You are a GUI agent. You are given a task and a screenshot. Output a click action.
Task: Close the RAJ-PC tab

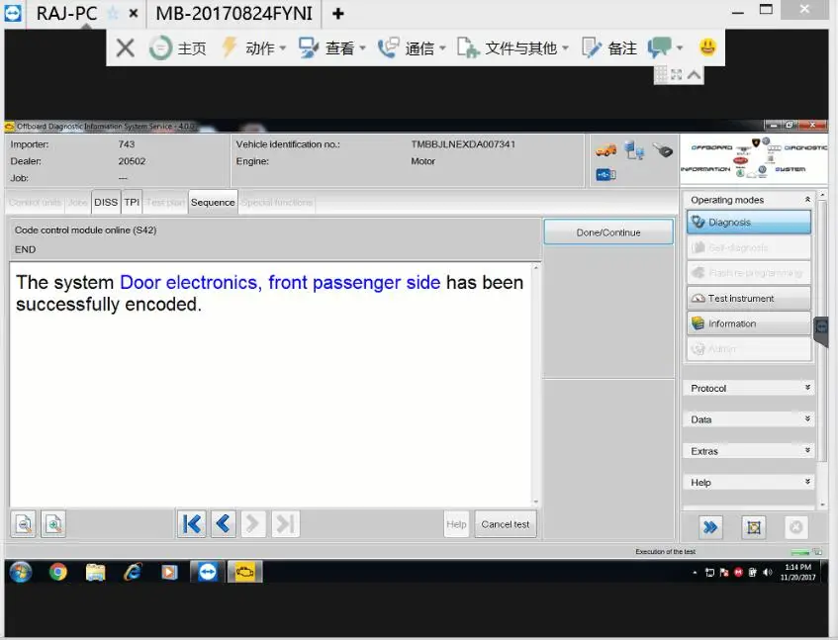[134, 14]
